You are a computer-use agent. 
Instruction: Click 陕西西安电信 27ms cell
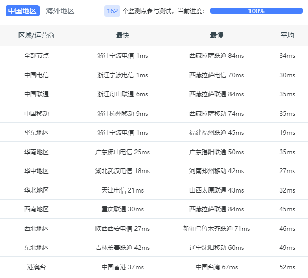pos(122,229)
